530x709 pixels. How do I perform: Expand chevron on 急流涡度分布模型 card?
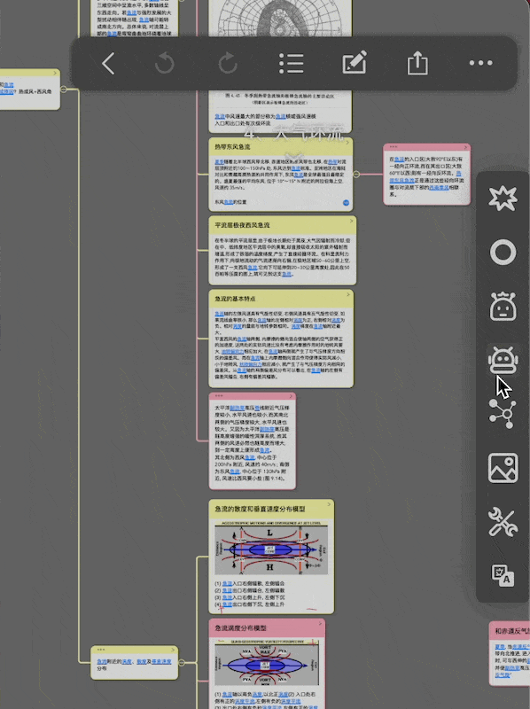tap(320, 624)
